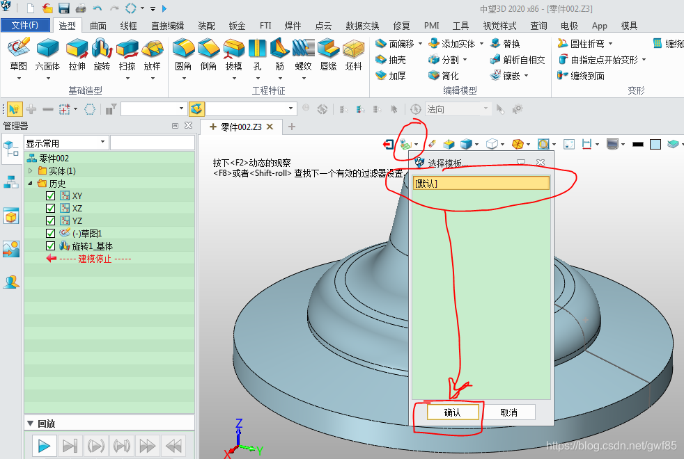Screen dimensions: 684x459
Task: Click the black color swatch in view toolbar
Action: point(637,145)
